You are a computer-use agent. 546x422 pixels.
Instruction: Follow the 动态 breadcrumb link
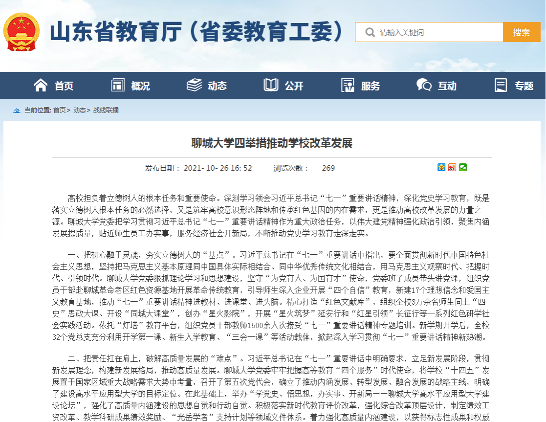pyautogui.click(x=79, y=111)
